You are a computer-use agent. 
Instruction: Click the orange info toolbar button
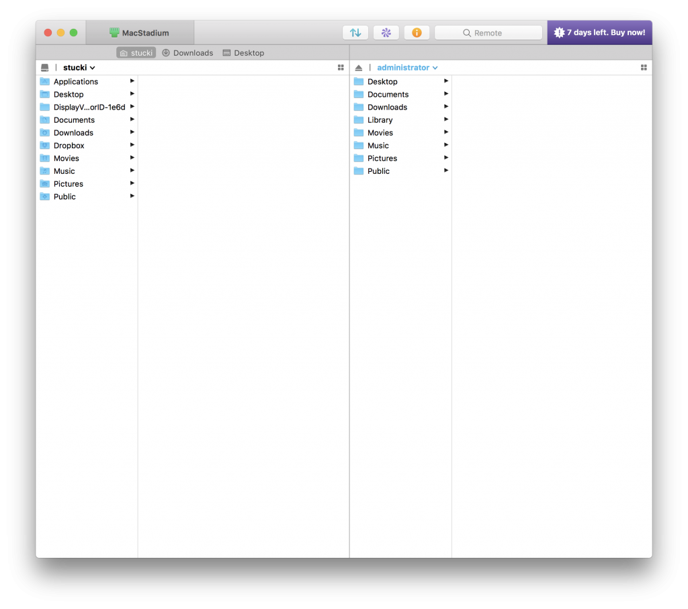point(417,32)
